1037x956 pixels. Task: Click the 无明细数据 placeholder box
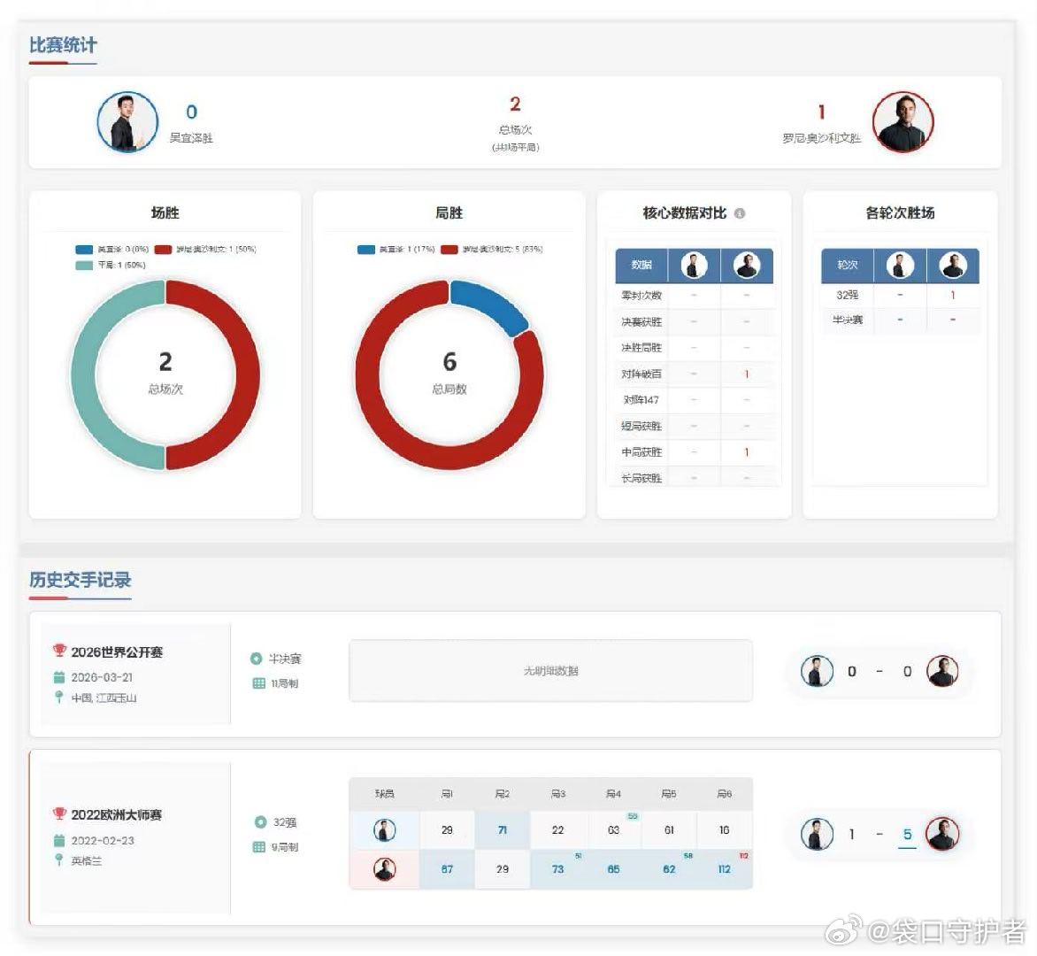(x=551, y=670)
